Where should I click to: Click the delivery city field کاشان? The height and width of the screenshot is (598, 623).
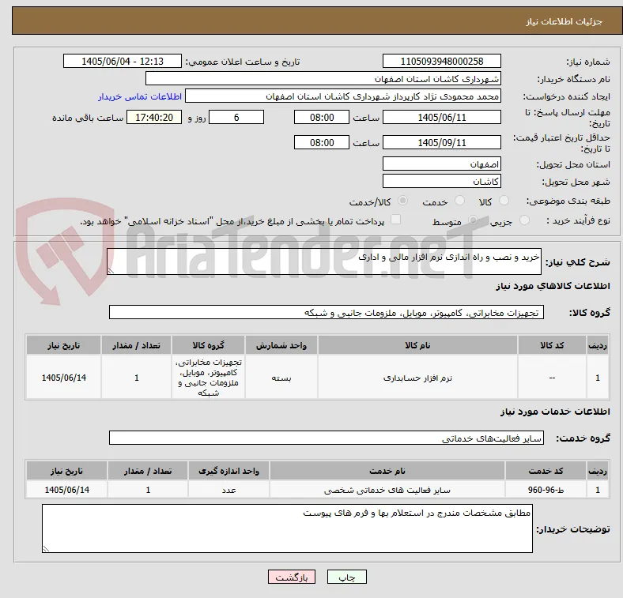[441, 182]
